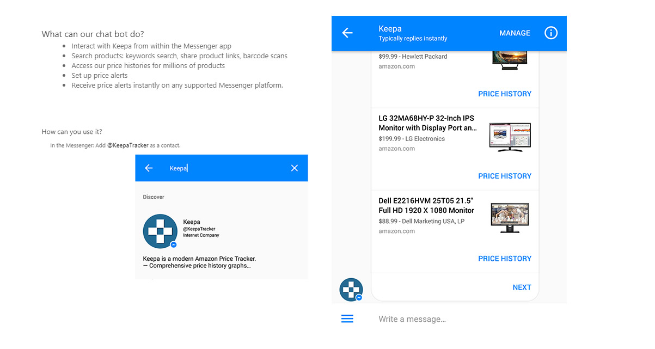Click amazon.com under the LG monitor

[396, 149]
